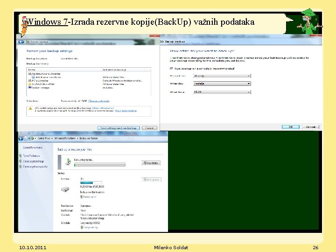Click the slide number 26

(x=315, y=247)
